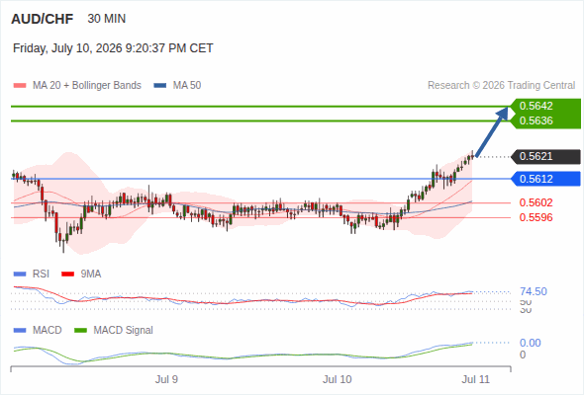Screen dimensions: 584x395
Task: Click the Jul 10 date axis marker
Action: pyautogui.click(x=338, y=379)
